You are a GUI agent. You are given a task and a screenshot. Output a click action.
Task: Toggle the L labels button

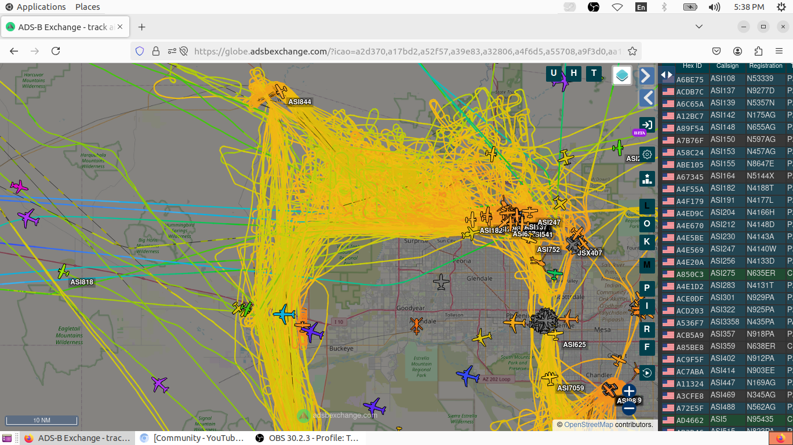coord(647,206)
